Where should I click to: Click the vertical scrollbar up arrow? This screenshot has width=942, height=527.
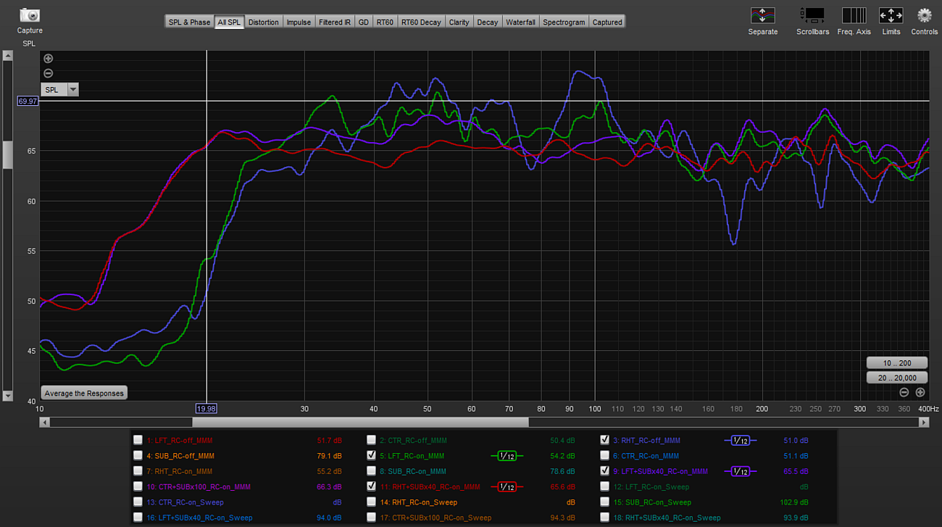click(7, 56)
